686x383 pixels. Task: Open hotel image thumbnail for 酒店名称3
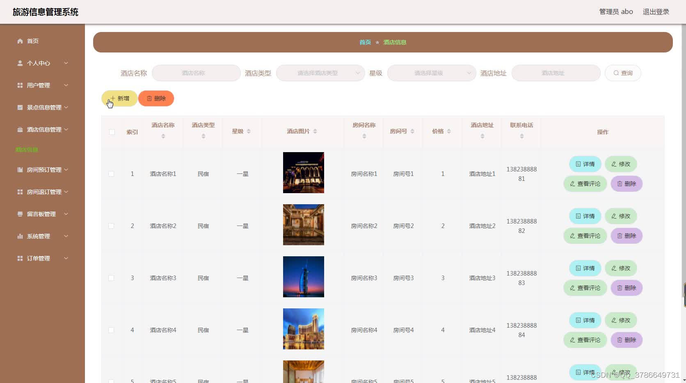tap(304, 277)
